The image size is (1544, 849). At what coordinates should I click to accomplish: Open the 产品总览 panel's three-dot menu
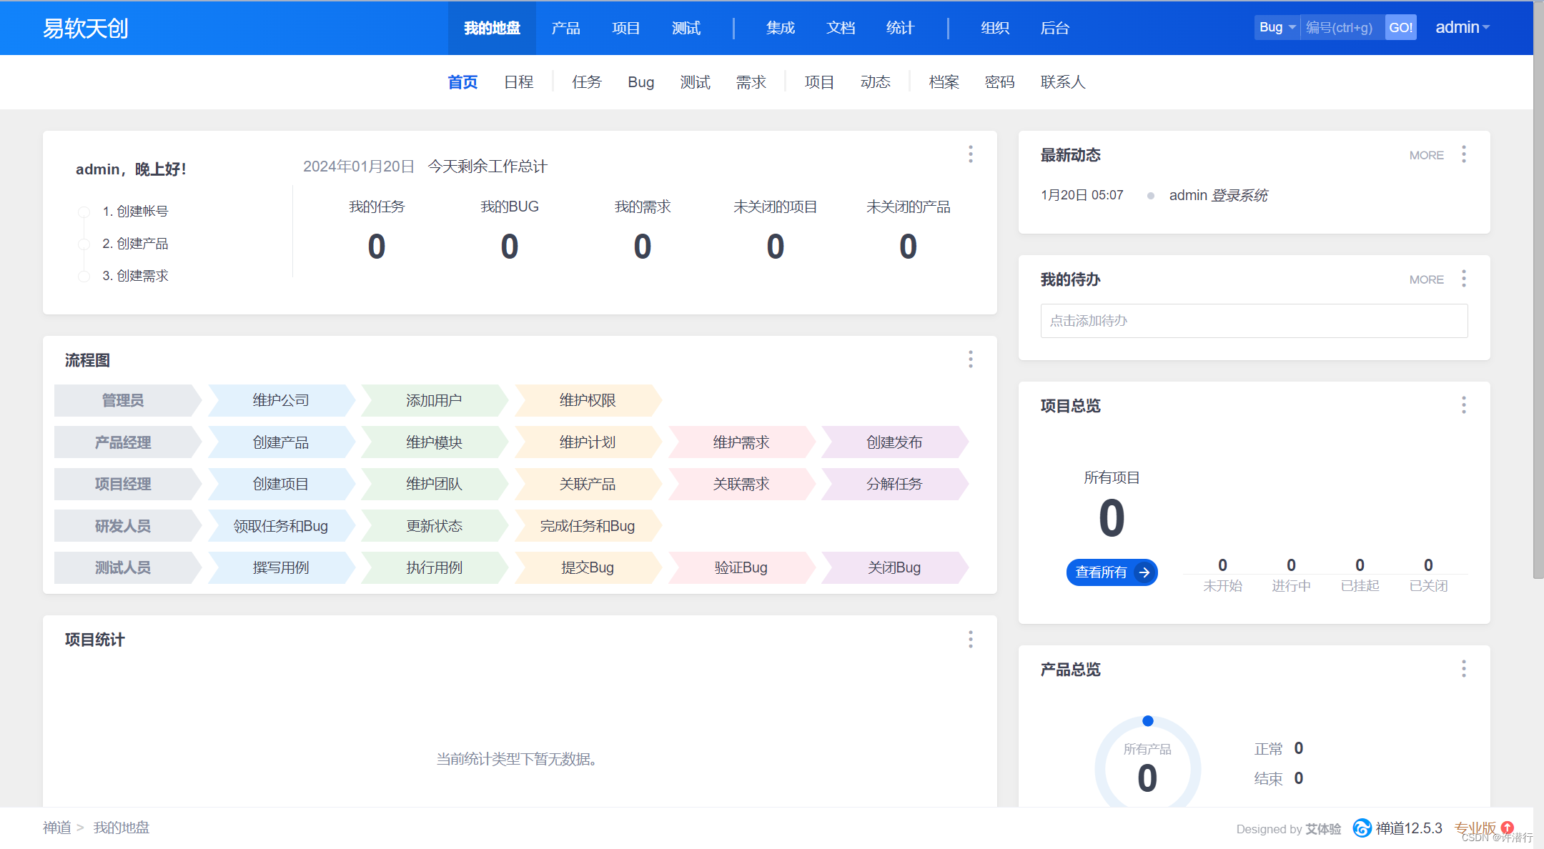[1463, 669]
